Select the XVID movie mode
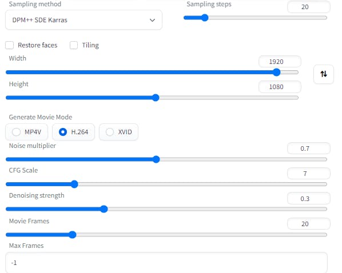The image size is (342, 273). tap(118, 132)
